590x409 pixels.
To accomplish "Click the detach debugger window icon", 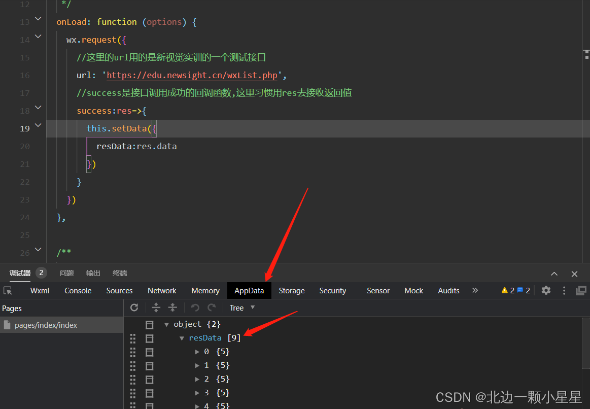I will [x=581, y=290].
